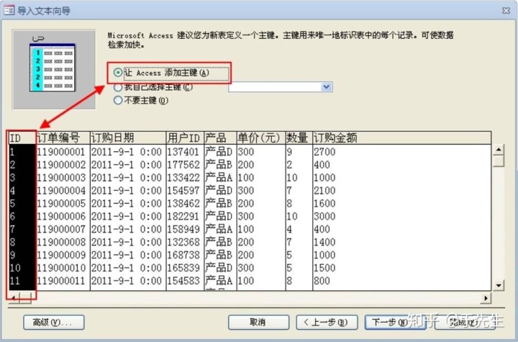518x342 pixels.
Task: Click order number 119000006
Action: tap(61, 216)
